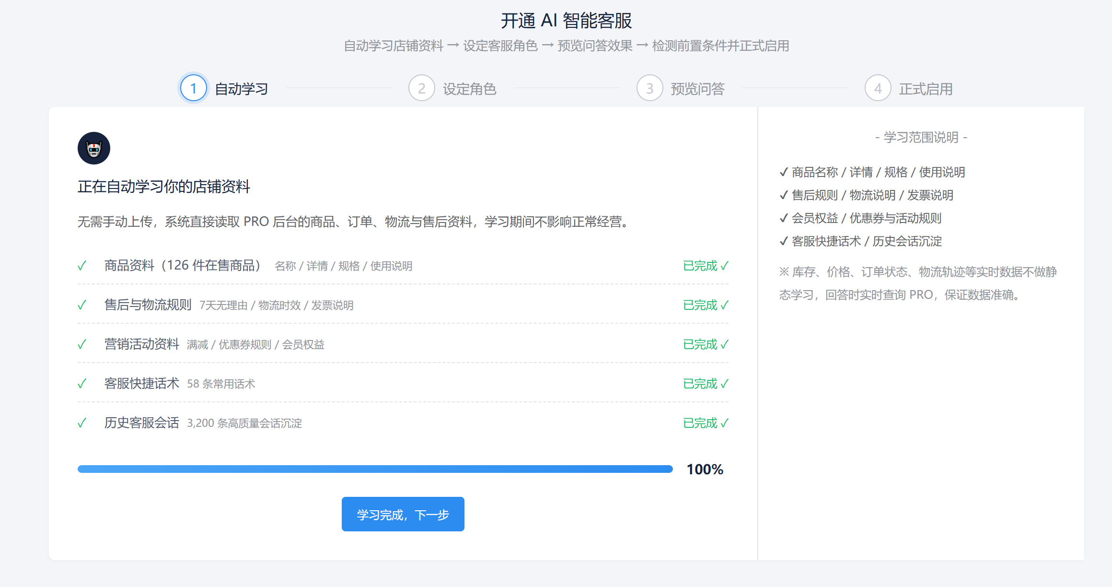This screenshot has height=587, width=1112.
Task: Click the green check left of 营销活动资料
Action: click(x=82, y=344)
